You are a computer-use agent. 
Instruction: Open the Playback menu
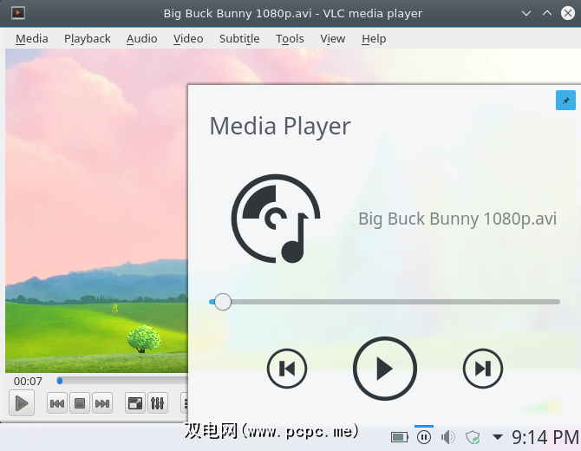coord(87,38)
